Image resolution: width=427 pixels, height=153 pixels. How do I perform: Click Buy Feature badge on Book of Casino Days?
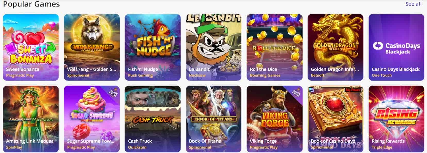[x=353, y=90]
